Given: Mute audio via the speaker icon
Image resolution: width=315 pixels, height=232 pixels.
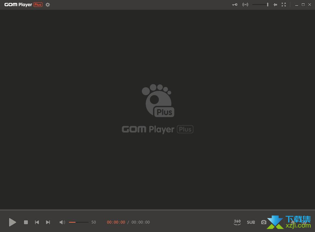Looking at the screenshot, I should [x=62, y=222].
